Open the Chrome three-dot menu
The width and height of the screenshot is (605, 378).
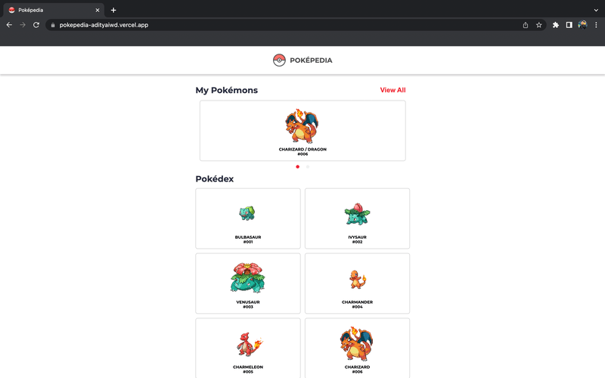pos(596,25)
